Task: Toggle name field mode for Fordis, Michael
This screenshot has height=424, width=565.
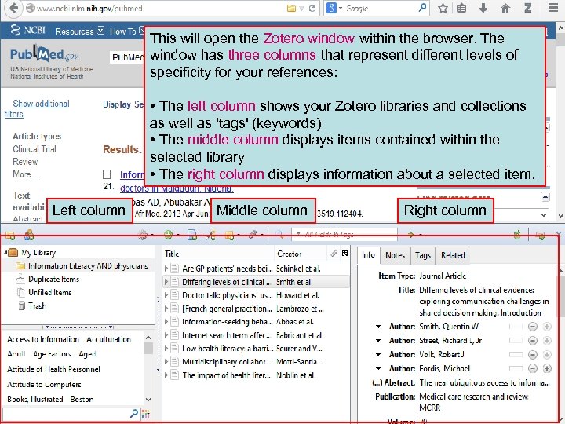Action: (516, 368)
